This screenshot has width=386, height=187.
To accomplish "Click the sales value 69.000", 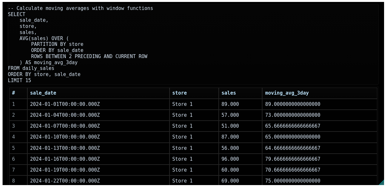I will tap(240, 181).
